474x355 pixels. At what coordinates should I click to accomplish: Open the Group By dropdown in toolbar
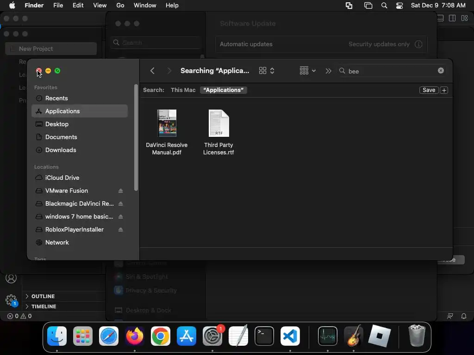point(307,71)
